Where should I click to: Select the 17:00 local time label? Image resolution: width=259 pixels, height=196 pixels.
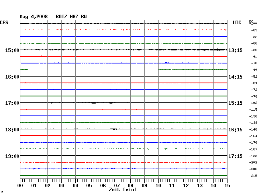[12, 103]
